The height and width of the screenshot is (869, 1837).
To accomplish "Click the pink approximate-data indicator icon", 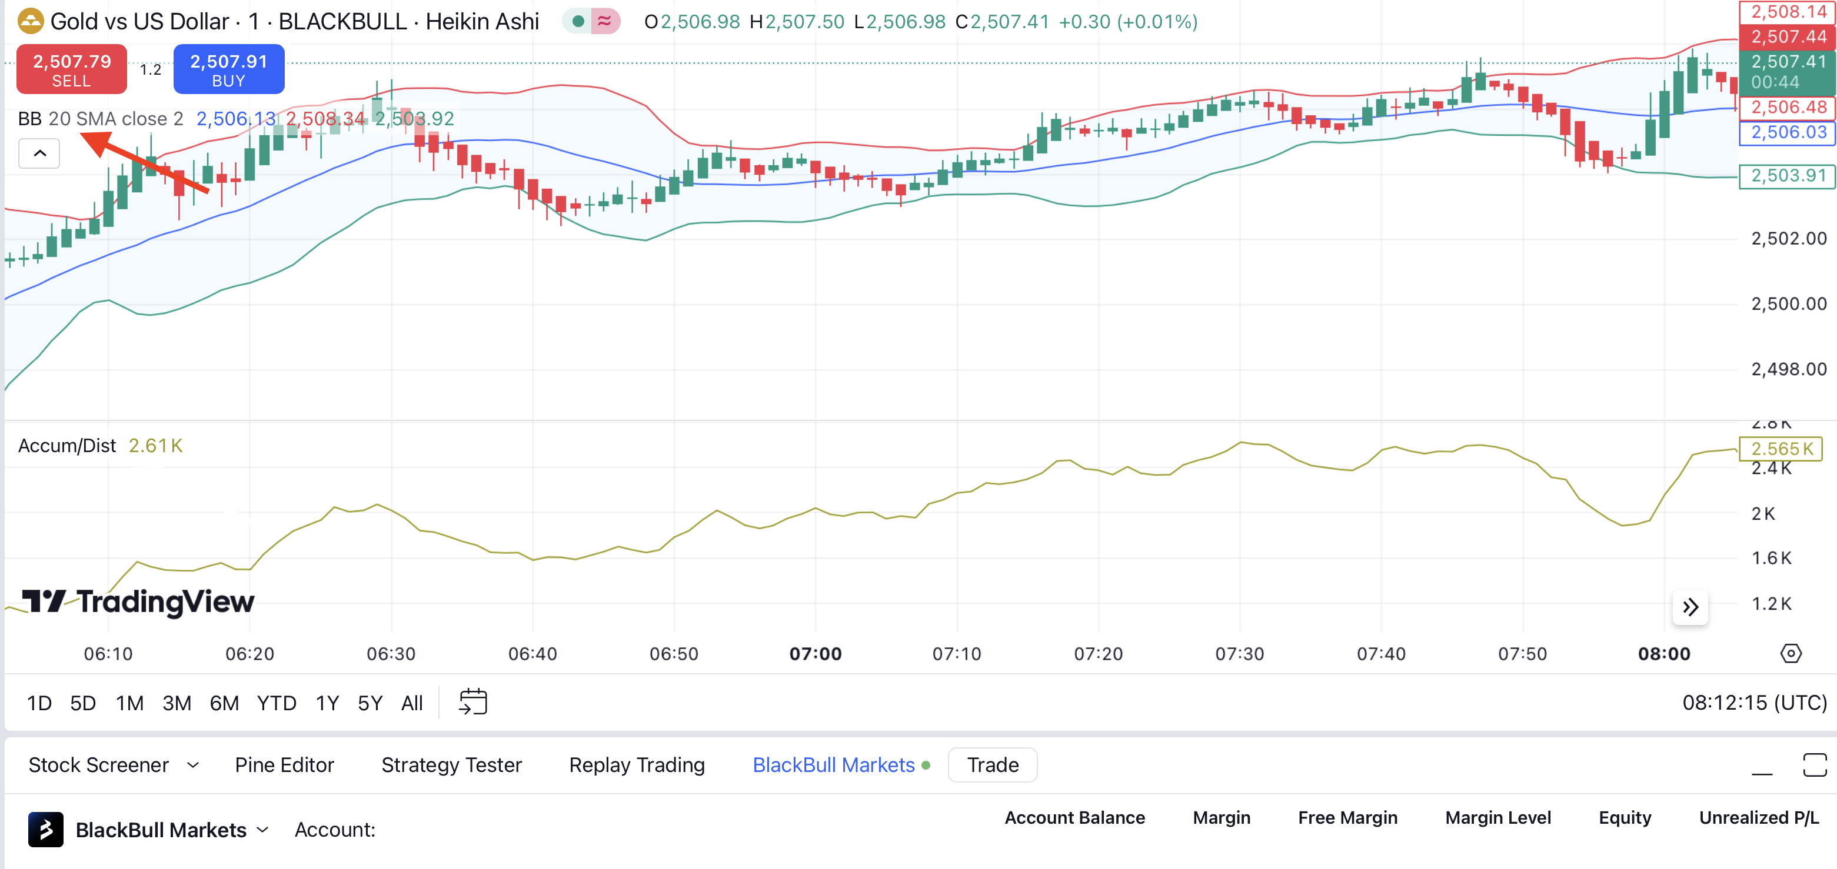I will [605, 21].
